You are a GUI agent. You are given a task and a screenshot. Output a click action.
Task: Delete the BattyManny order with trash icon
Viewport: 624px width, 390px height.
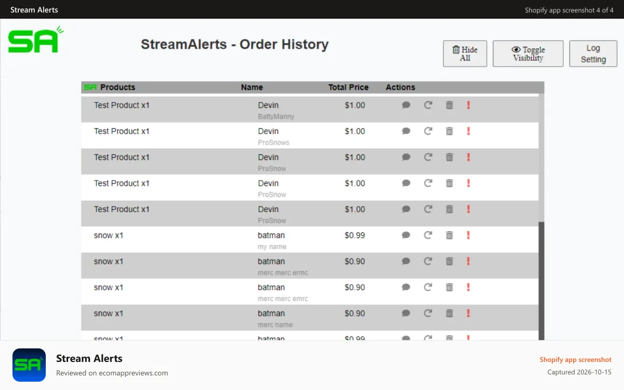449,105
